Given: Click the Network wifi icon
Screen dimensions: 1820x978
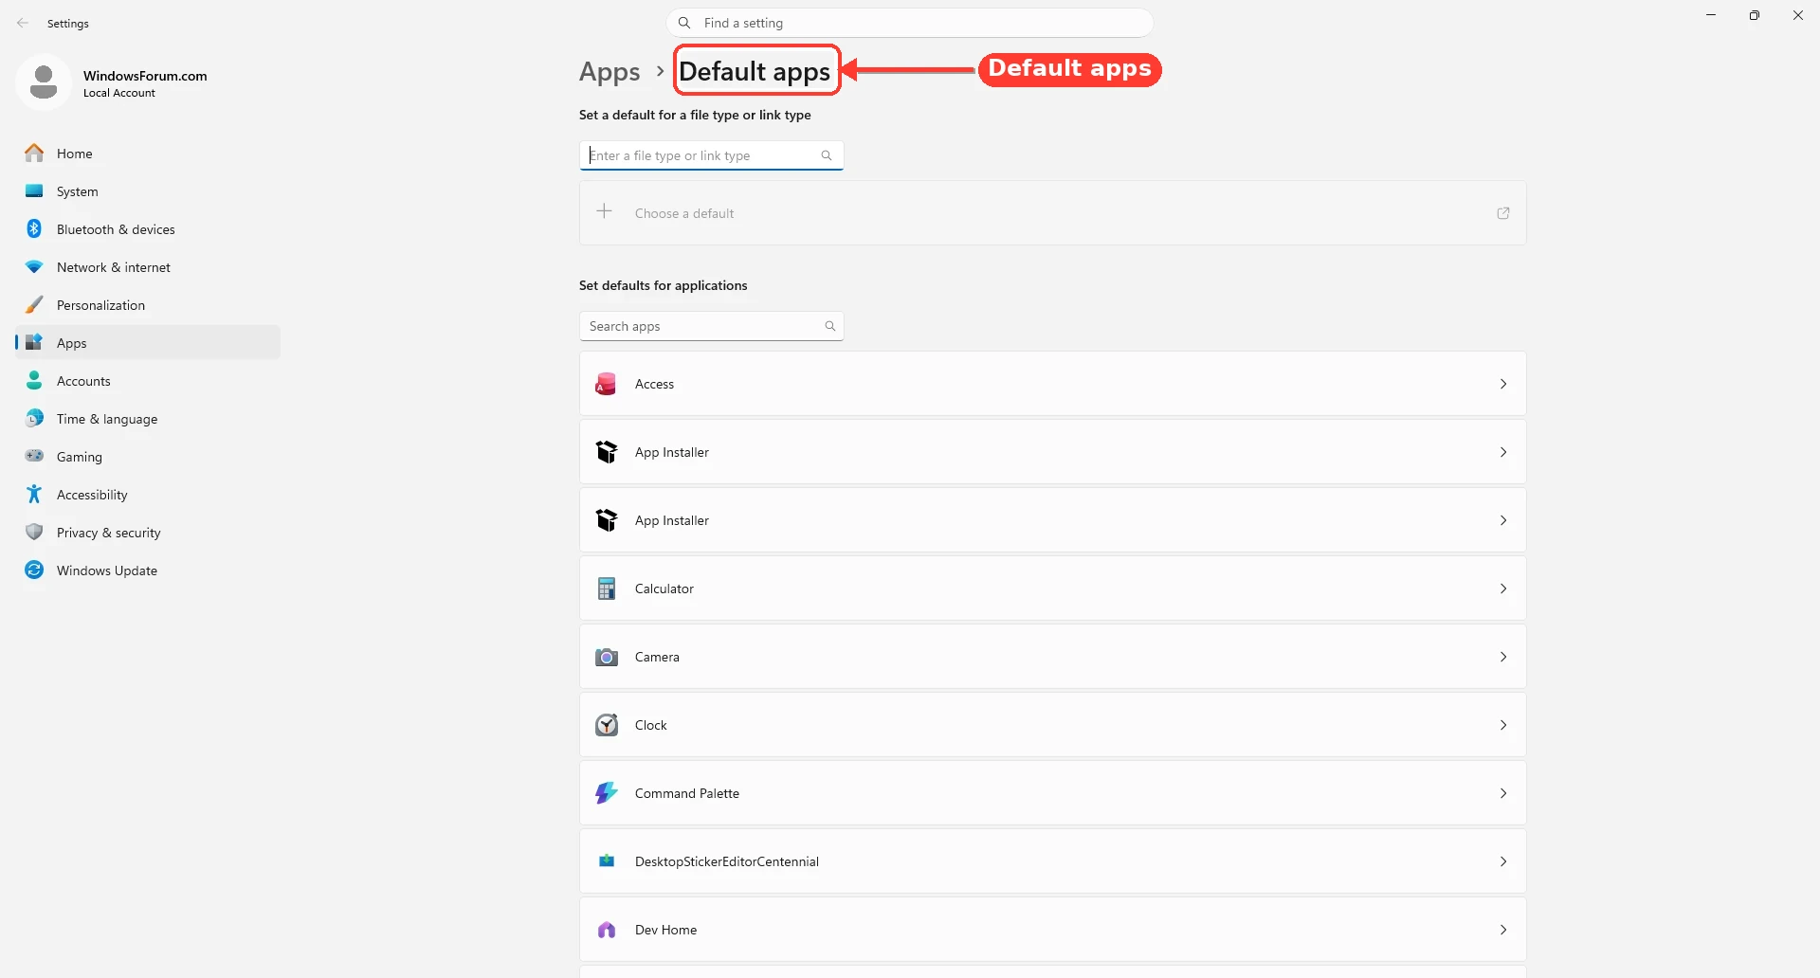Looking at the screenshot, I should (x=34, y=267).
